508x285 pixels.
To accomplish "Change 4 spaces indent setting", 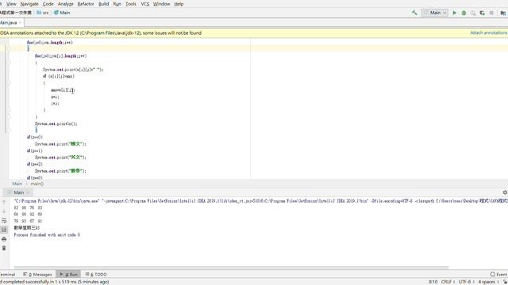I will (x=488, y=282).
